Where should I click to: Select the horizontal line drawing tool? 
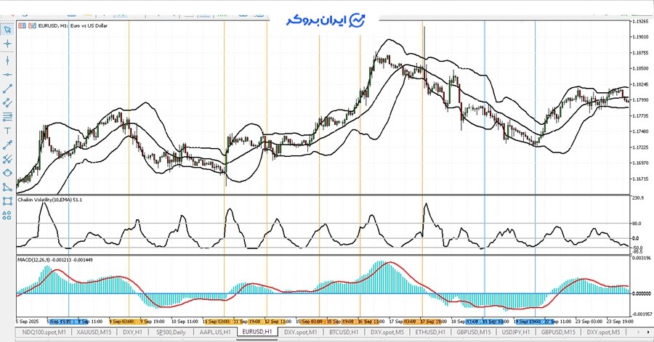pos(7,74)
